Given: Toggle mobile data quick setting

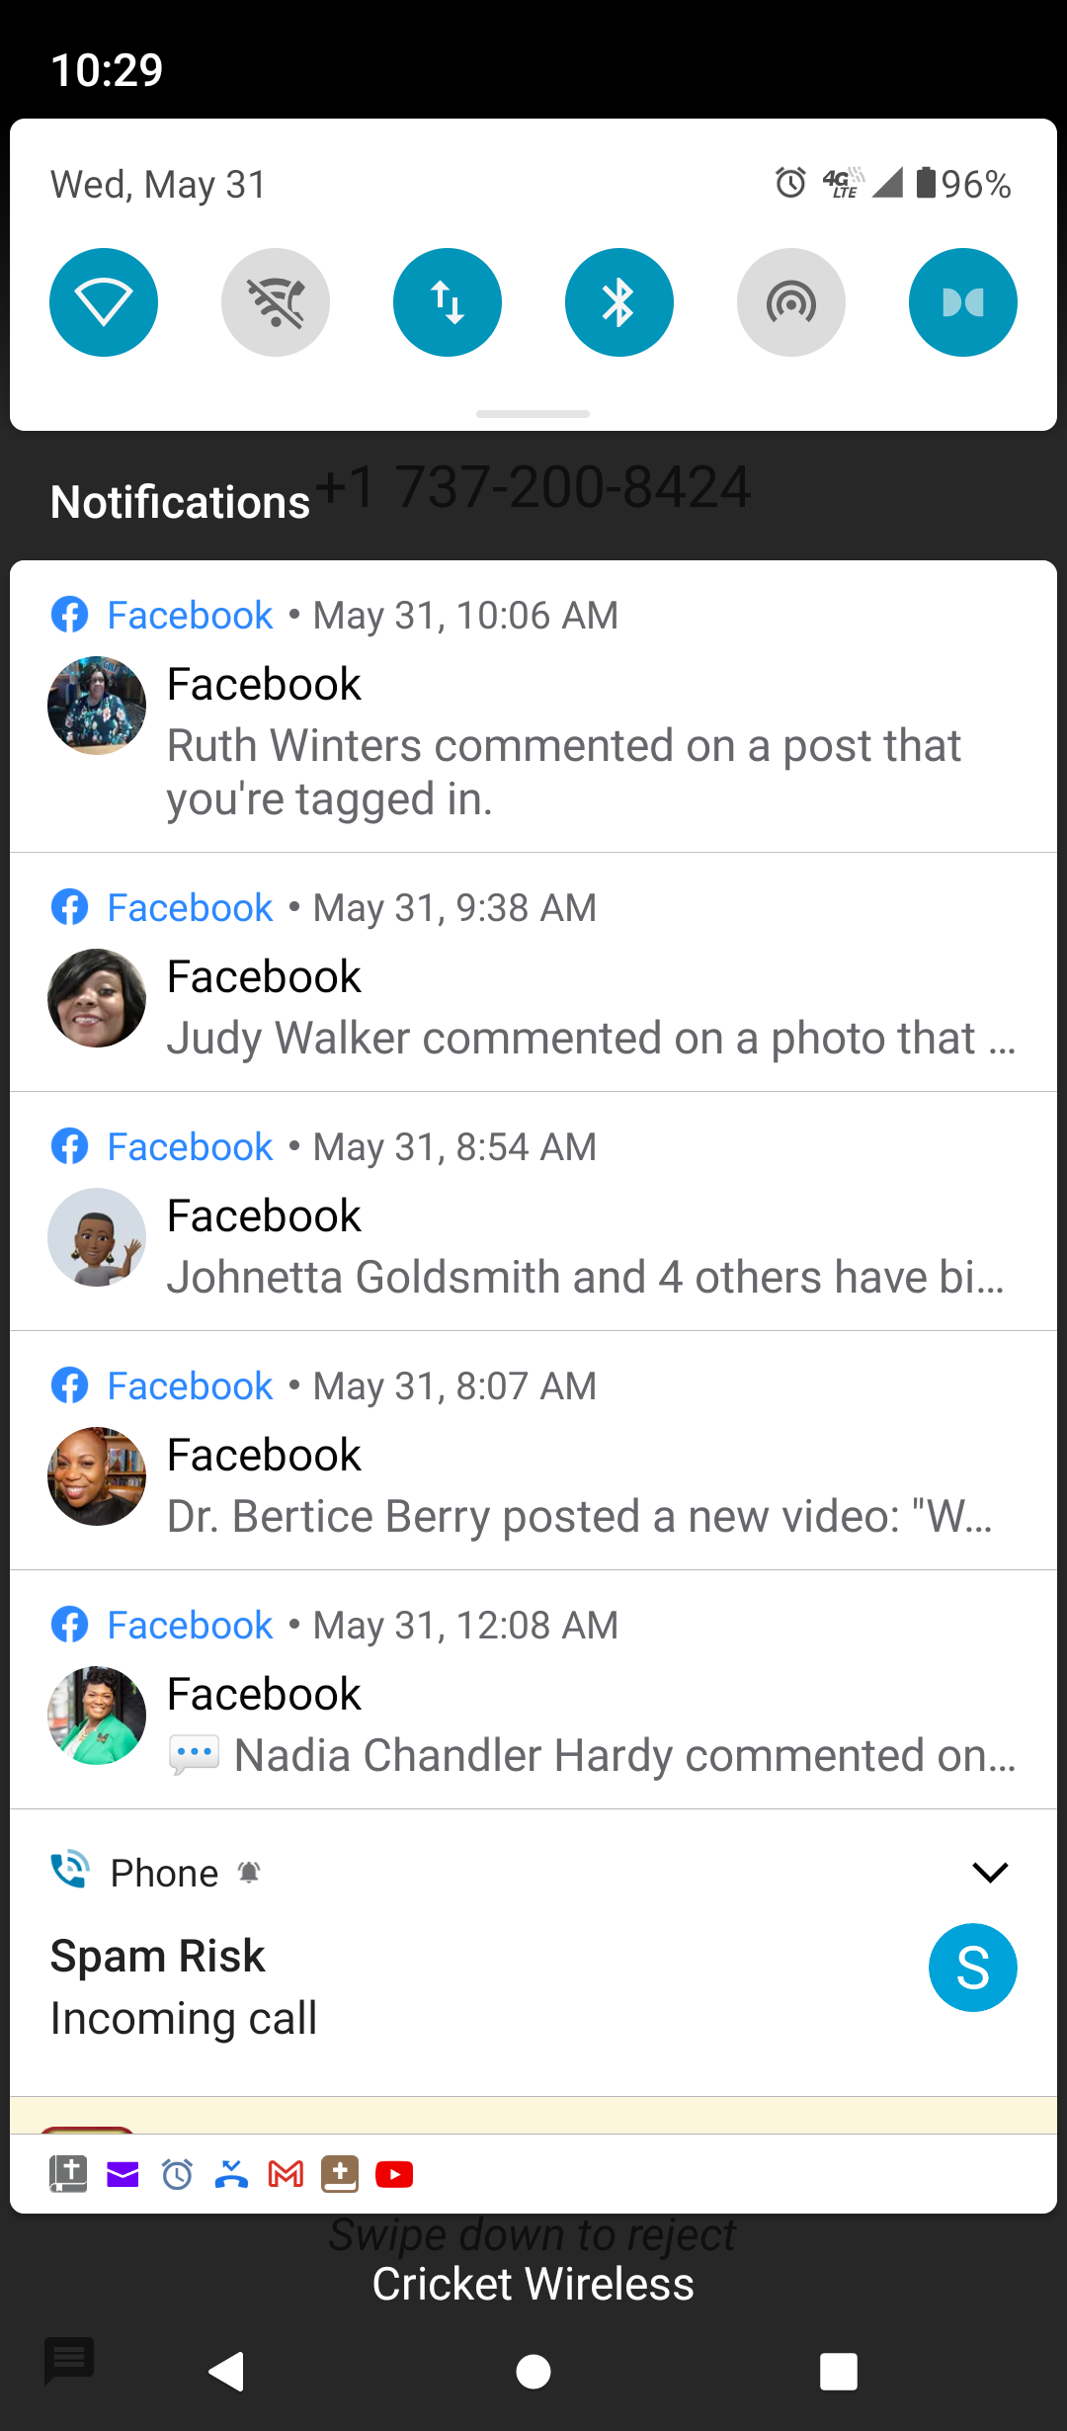Looking at the screenshot, I should (x=448, y=302).
